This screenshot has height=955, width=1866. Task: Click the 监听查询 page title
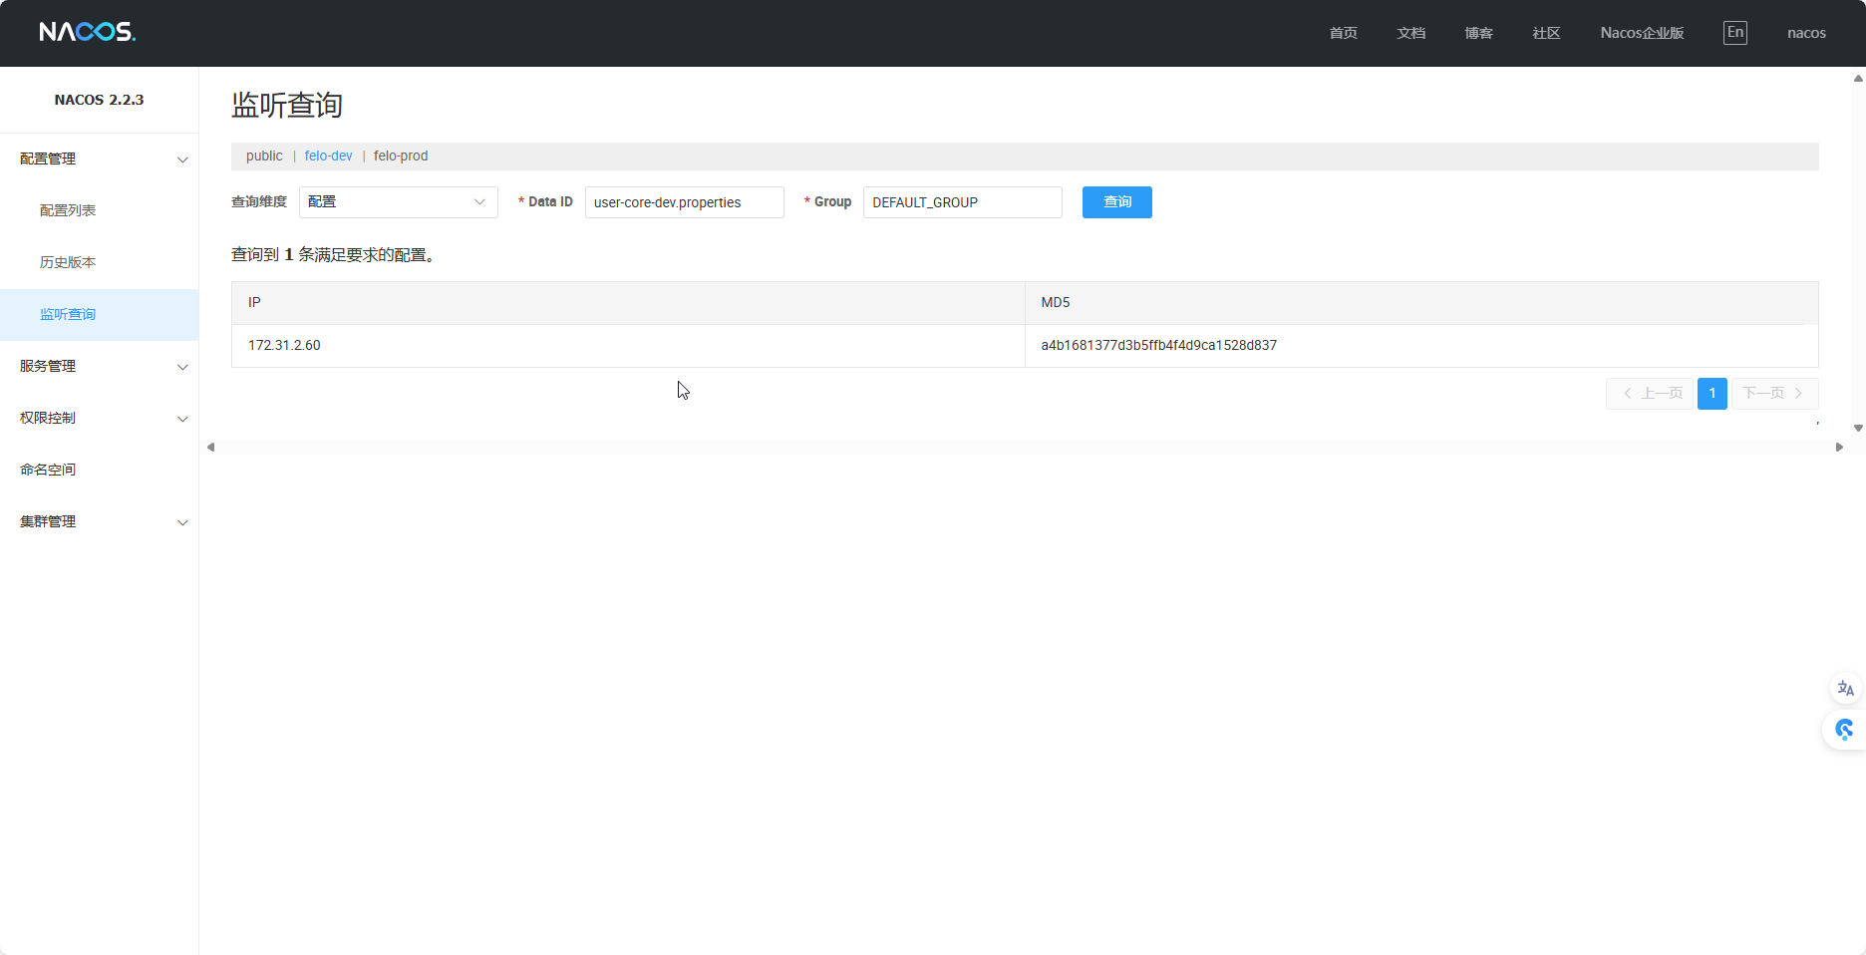tap(287, 105)
